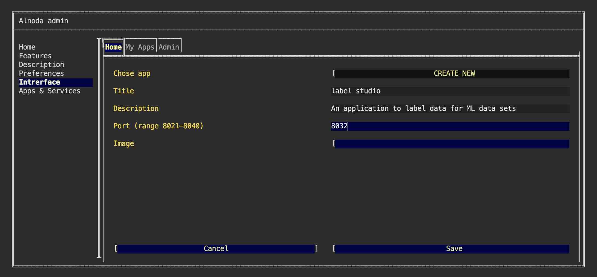
Task: Switch to the Home tab
Action: [113, 47]
